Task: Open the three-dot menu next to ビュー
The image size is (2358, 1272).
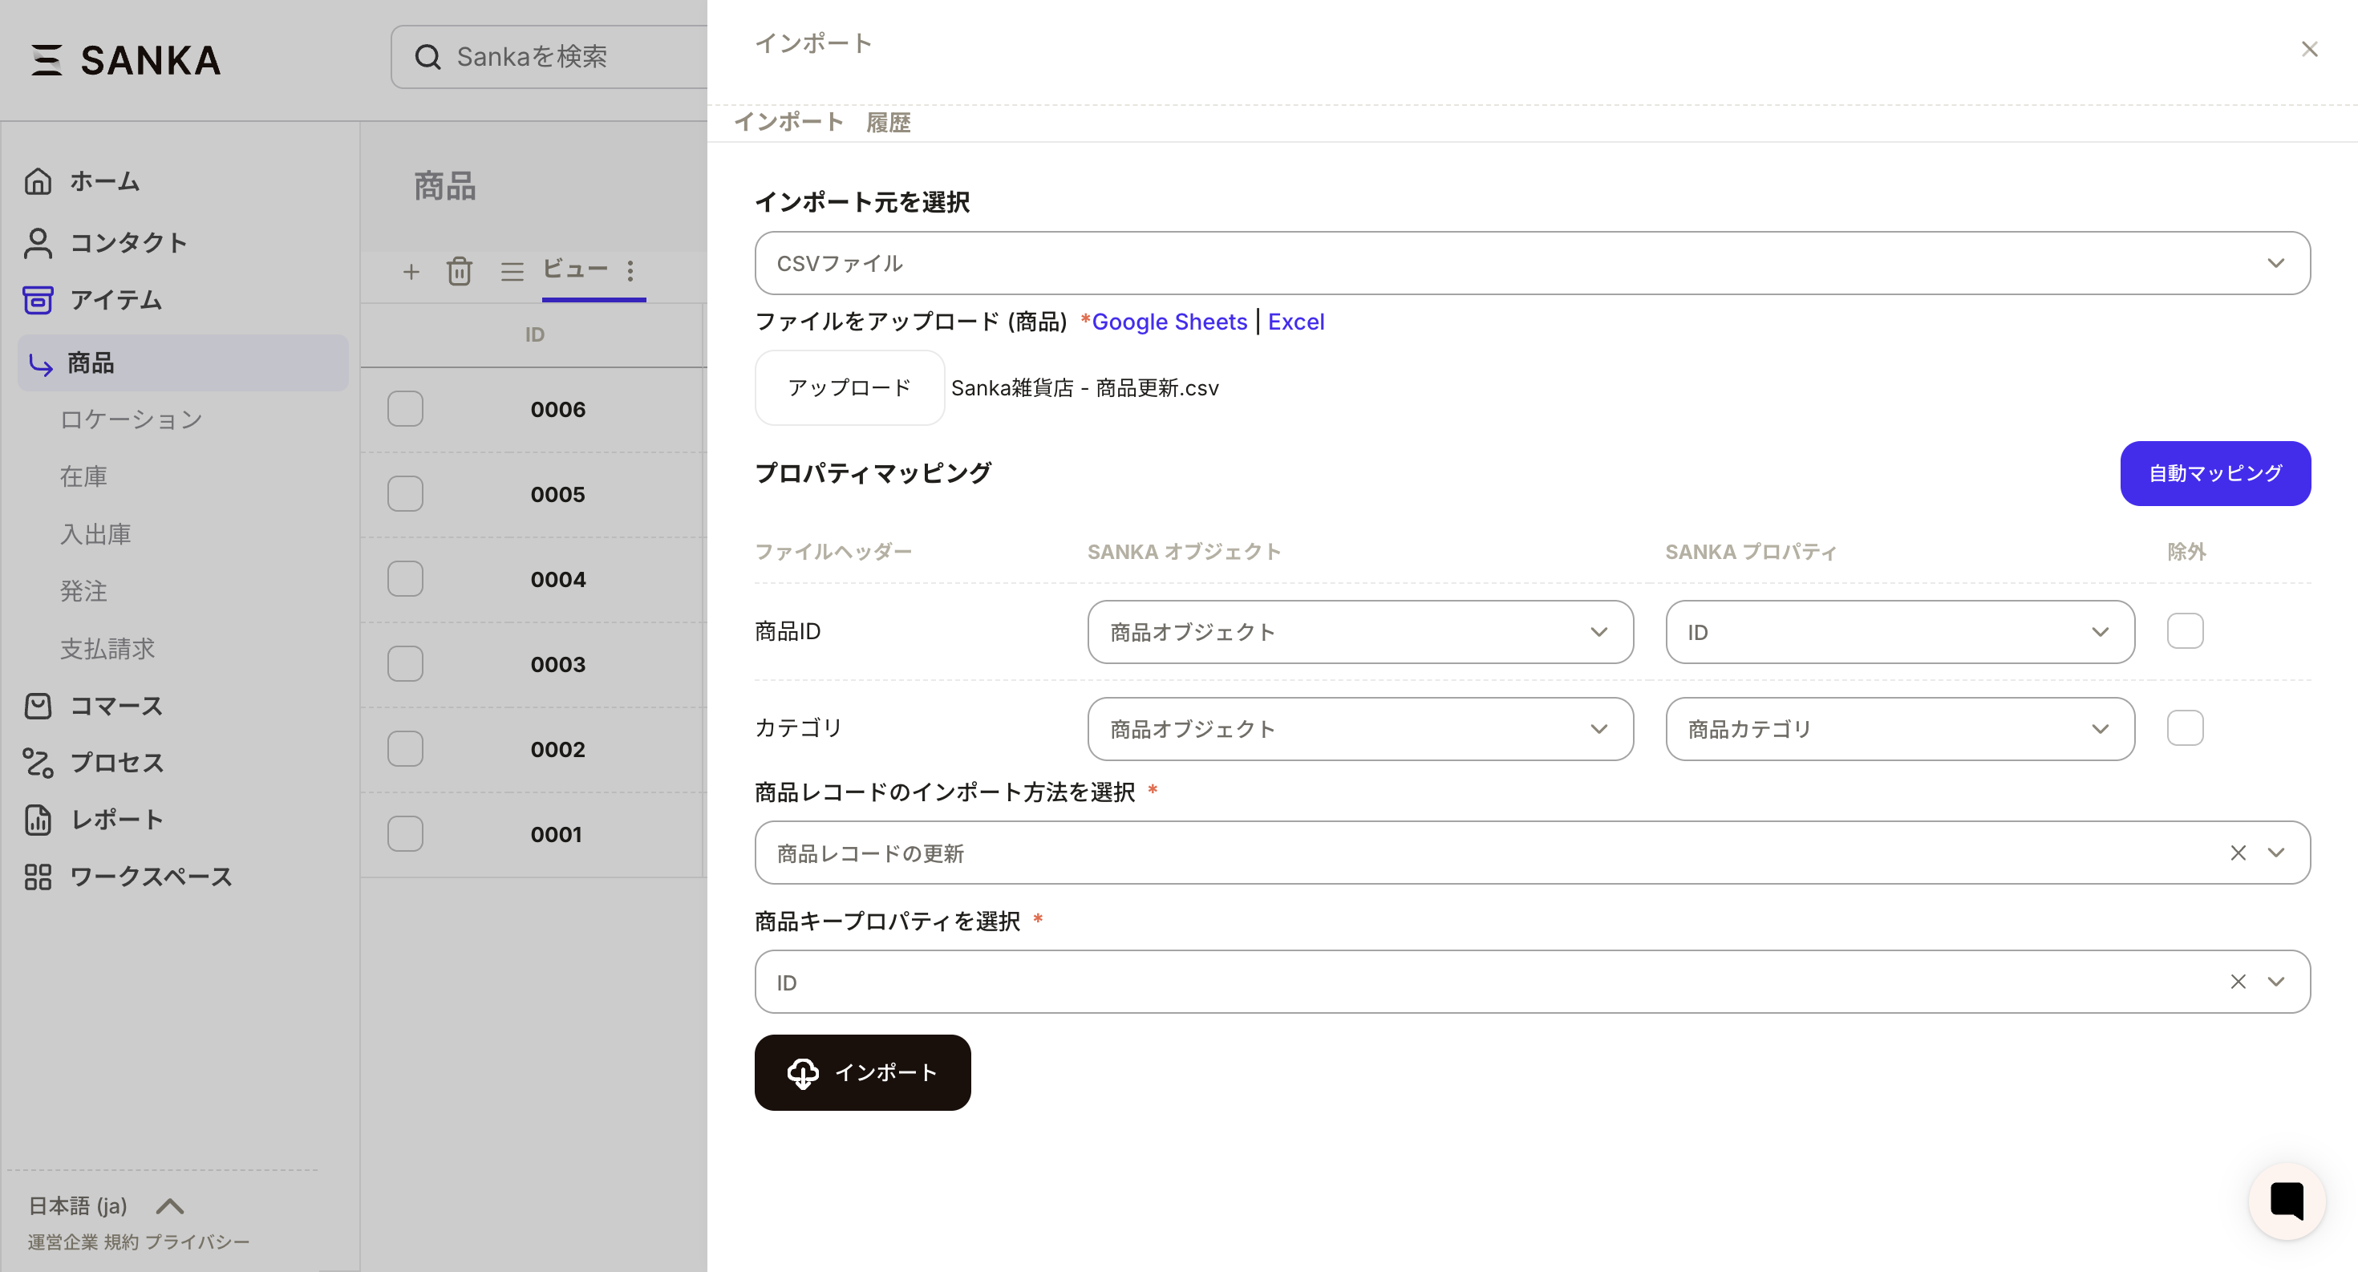Action: tap(630, 271)
